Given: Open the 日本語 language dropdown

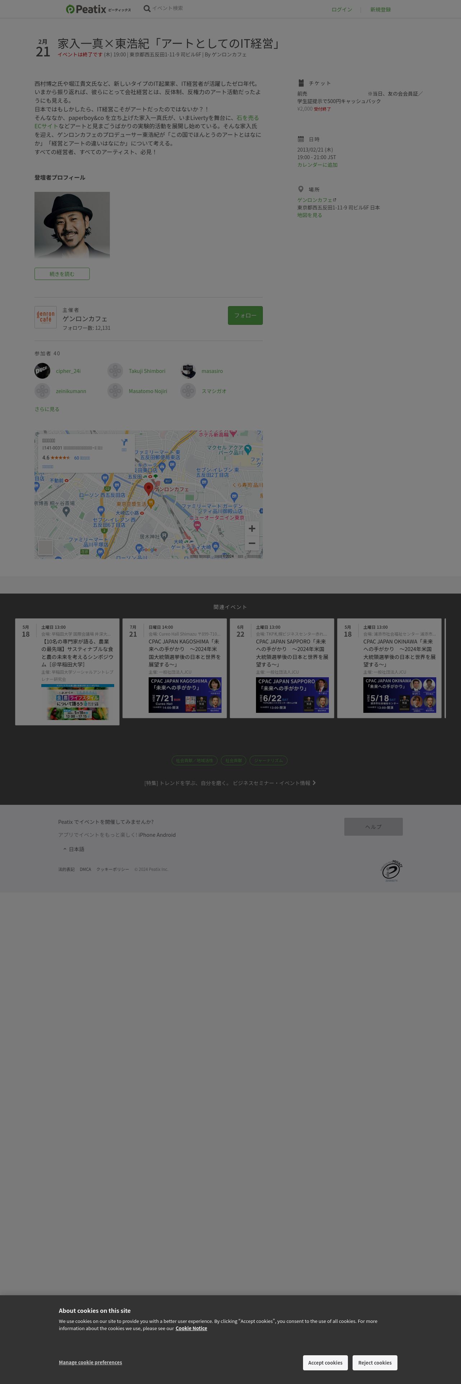Looking at the screenshot, I should (x=74, y=849).
